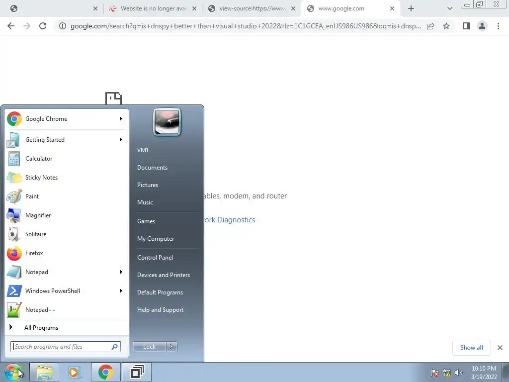This screenshot has height=382, width=509.
Task: Launch Paint from Start menu
Action: 66,196
